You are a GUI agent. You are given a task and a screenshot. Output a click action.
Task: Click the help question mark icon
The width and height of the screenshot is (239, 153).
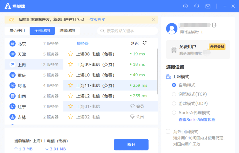(185, 6)
